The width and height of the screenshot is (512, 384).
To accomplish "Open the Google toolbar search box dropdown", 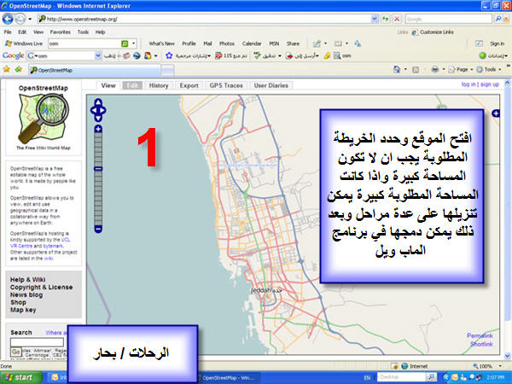I will [97, 55].
